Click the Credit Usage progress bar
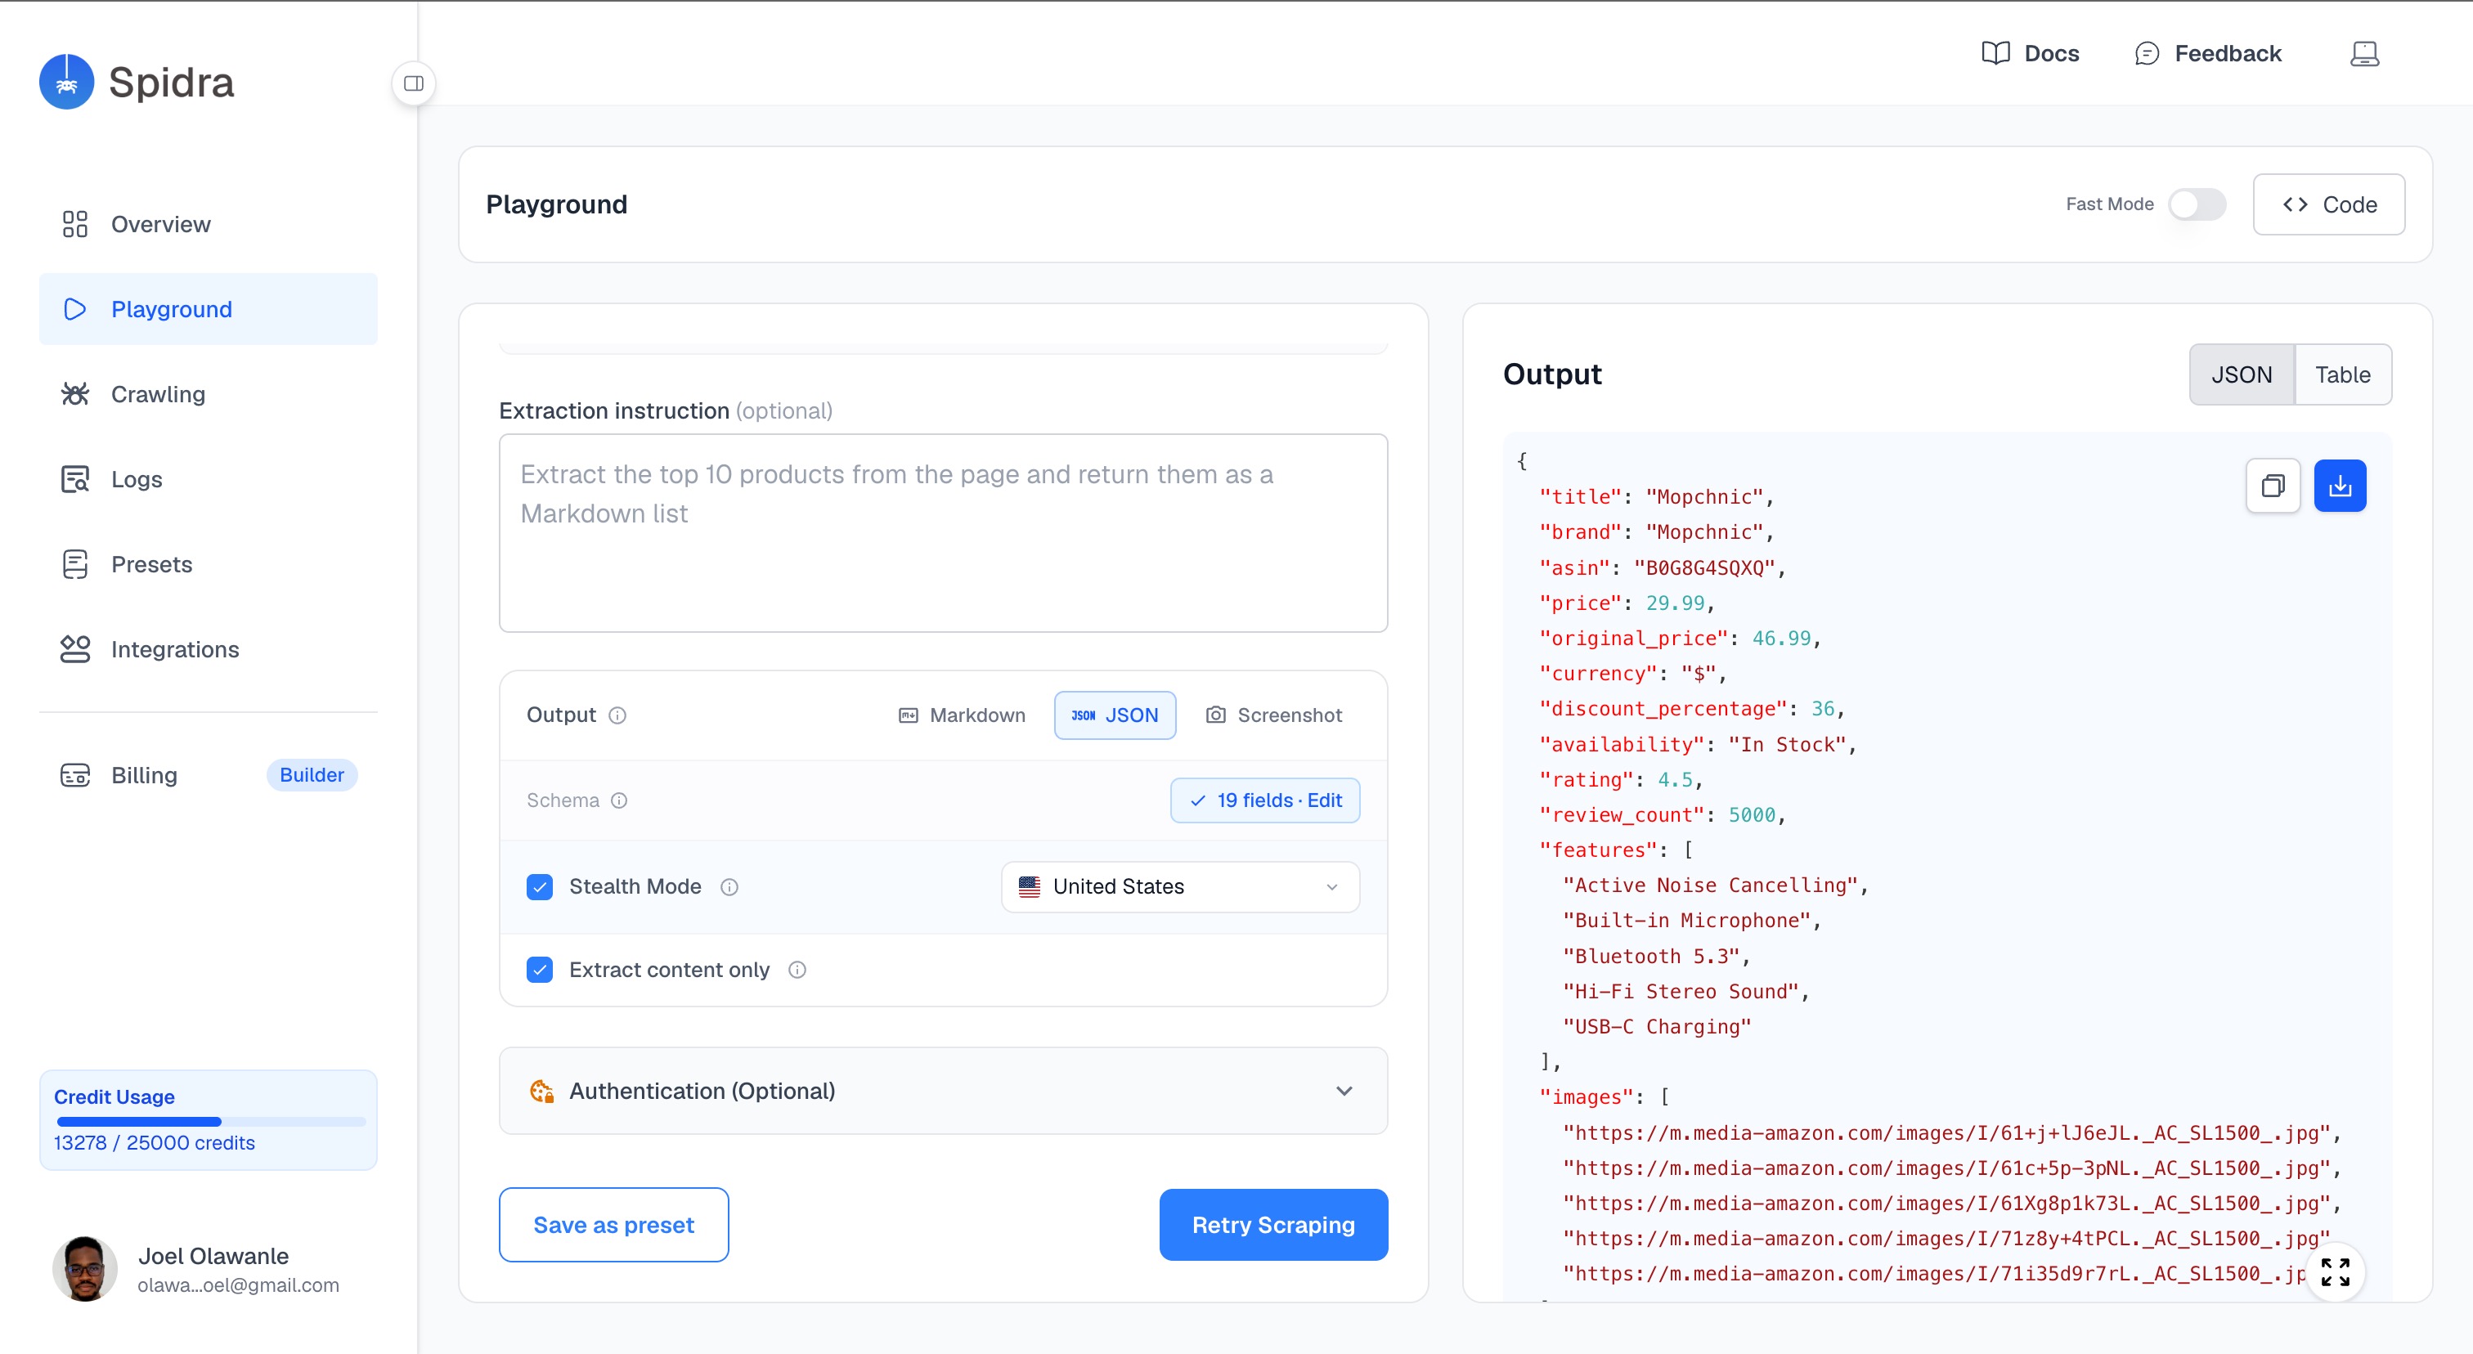 tap(210, 1122)
